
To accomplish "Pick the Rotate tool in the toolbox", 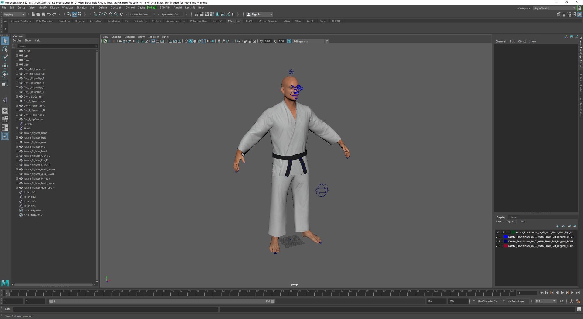I will [5, 74].
